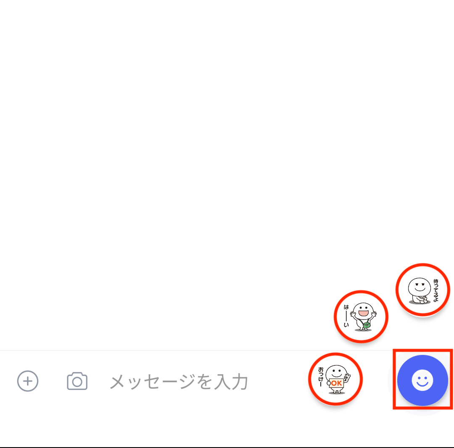Select the はーい waving sticker

pyautogui.click(x=361, y=316)
